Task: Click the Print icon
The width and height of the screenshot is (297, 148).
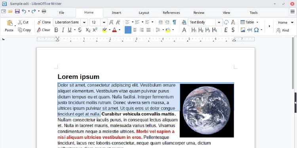Action: [x=44, y=11]
